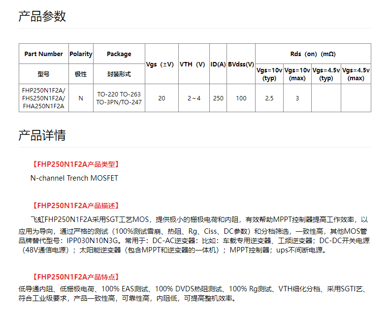The height and width of the screenshot is (312, 389).
Task: Select the 2.5 Rds typical value cell
Action: coord(269,98)
